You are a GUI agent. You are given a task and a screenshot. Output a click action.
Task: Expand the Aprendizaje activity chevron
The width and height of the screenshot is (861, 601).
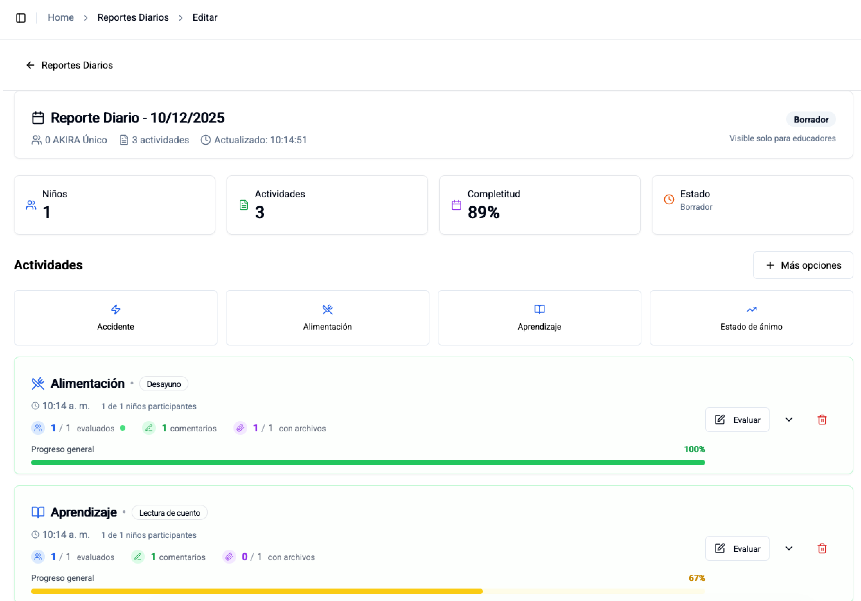(x=789, y=548)
